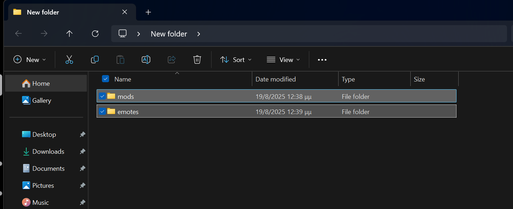This screenshot has height=209, width=513.
Task: Unpin Documents using its pin icon
Action: (x=82, y=169)
